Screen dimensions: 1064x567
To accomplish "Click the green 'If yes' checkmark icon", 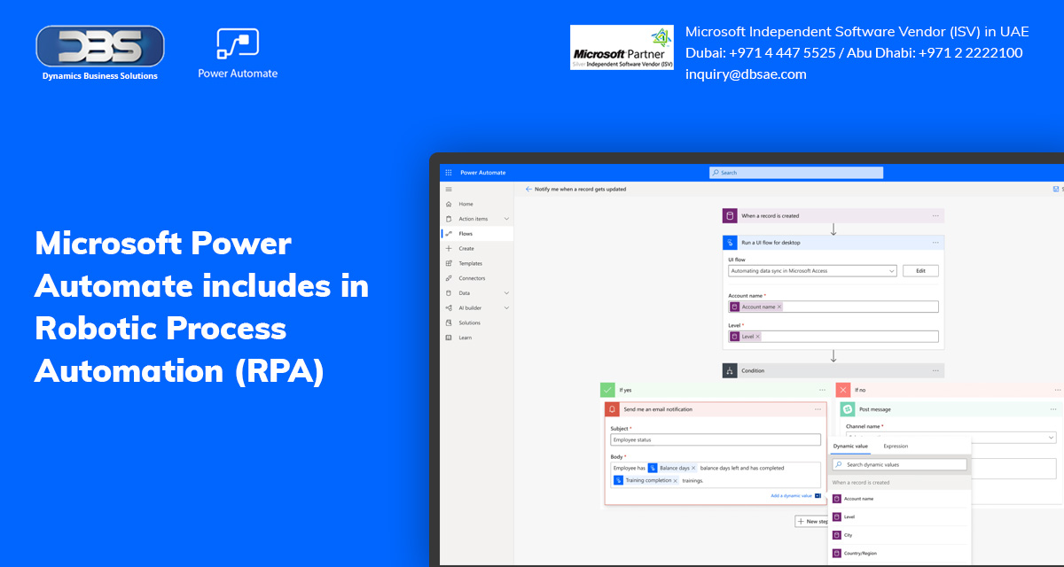I will coord(607,390).
